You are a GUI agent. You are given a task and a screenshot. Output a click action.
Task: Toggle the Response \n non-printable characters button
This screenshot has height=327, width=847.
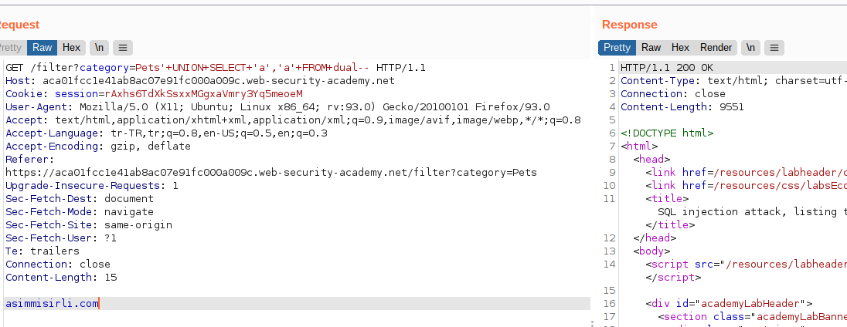750,48
